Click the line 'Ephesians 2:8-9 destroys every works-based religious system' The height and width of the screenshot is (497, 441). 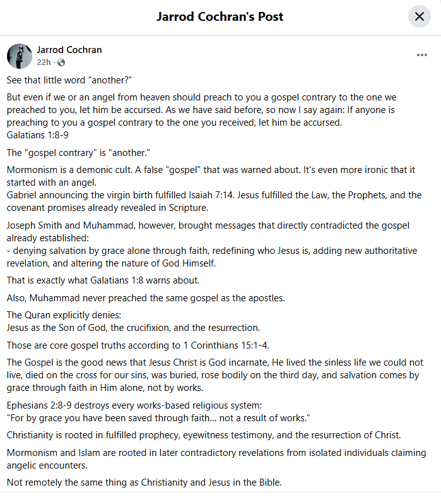(134, 405)
